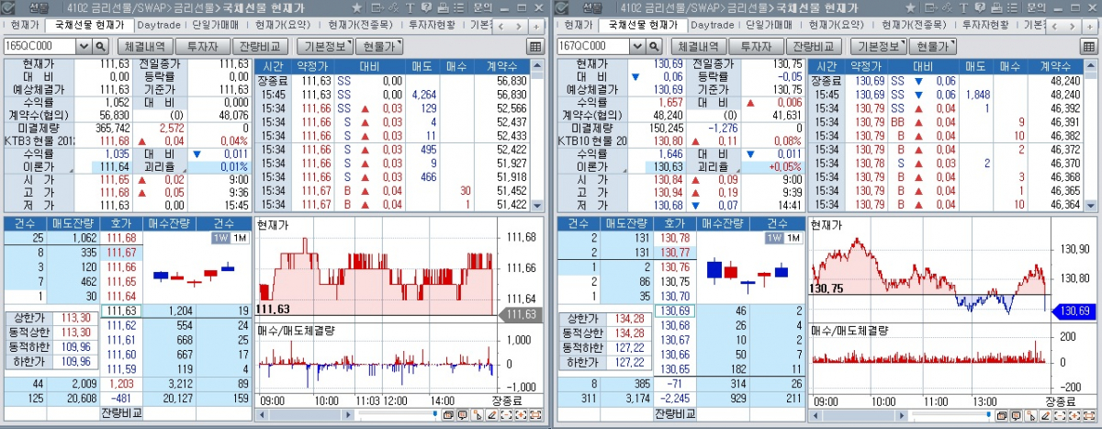The image size is (1102, 429).
Task: Click the print icon in the right window title bar
Action: pyautogui.click(x=997, y=7)
